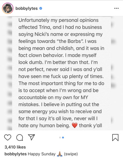Viewport: 123px width, 158px height.
Task: Tap blurred right edge of image
Action: point(117,73)
